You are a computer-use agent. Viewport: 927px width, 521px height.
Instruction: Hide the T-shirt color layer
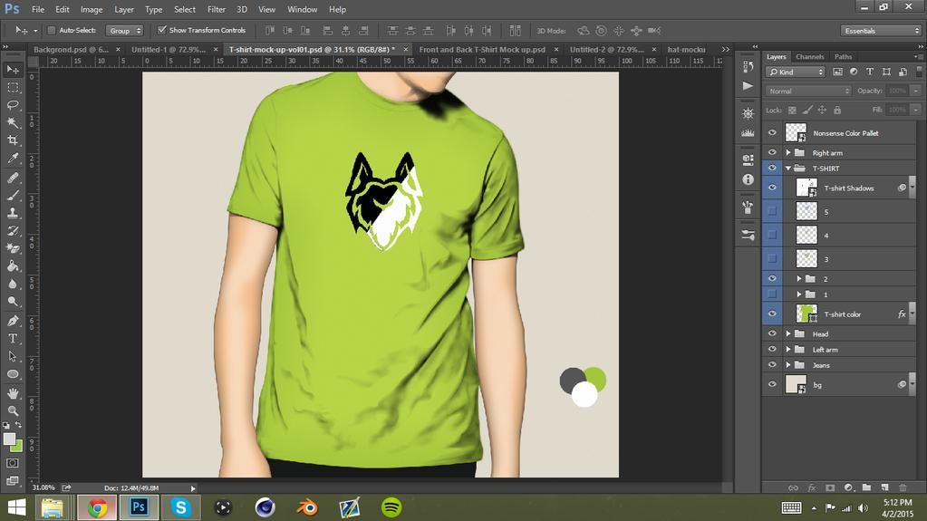[771, 314]
